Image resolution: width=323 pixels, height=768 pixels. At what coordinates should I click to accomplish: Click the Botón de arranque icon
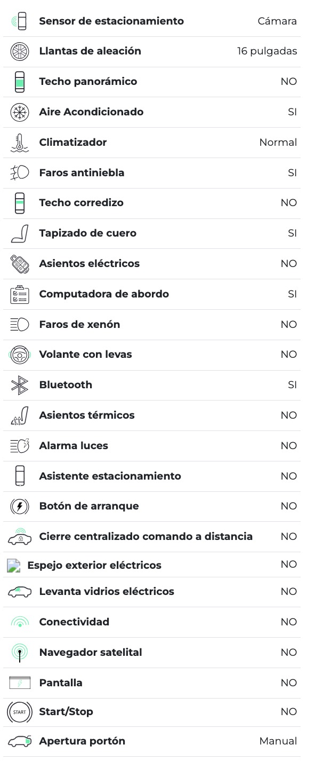20,506
